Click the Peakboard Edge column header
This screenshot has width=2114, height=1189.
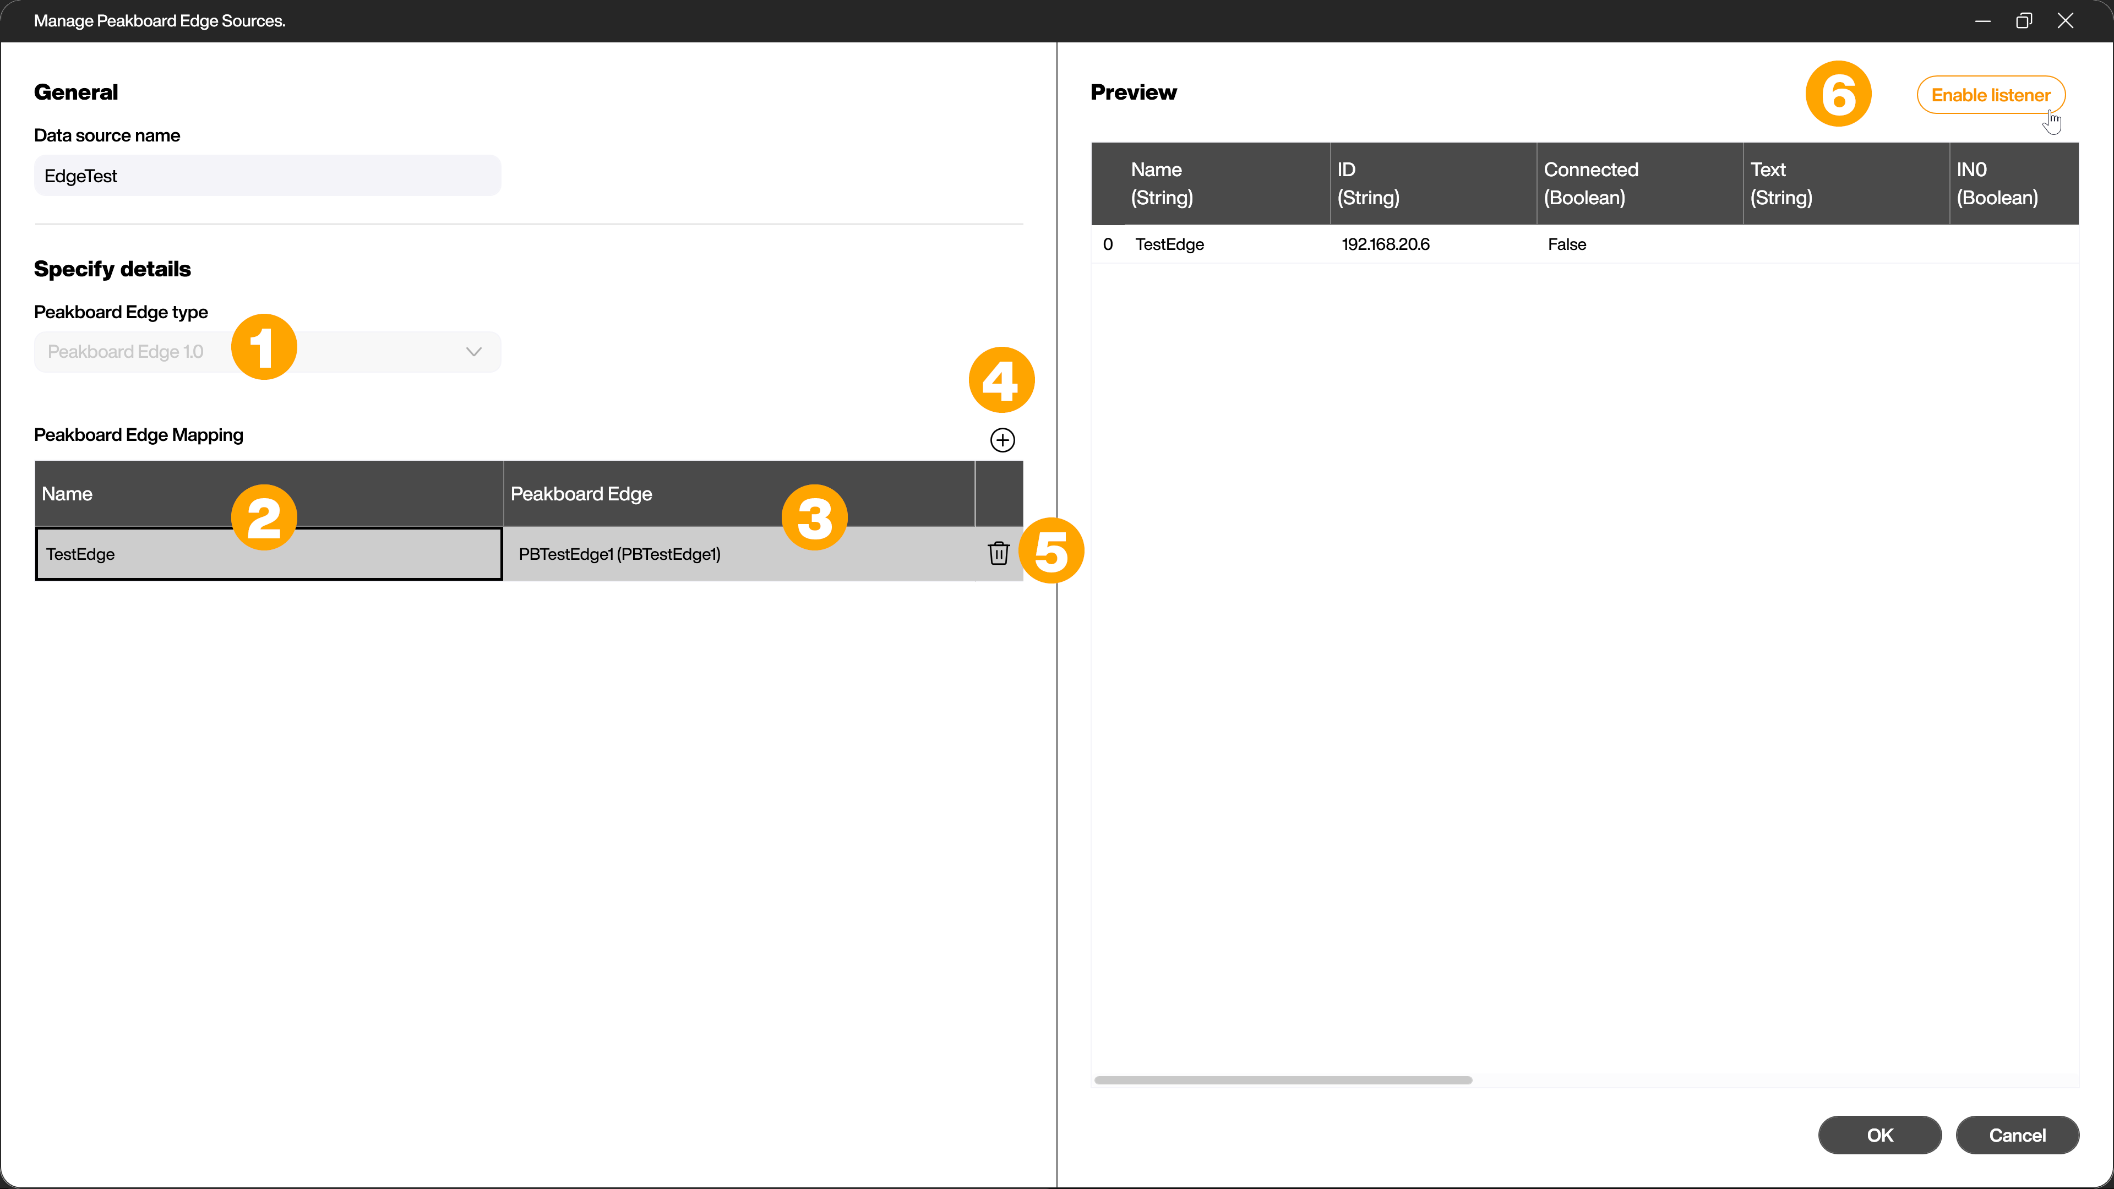(x=739, y=494)
